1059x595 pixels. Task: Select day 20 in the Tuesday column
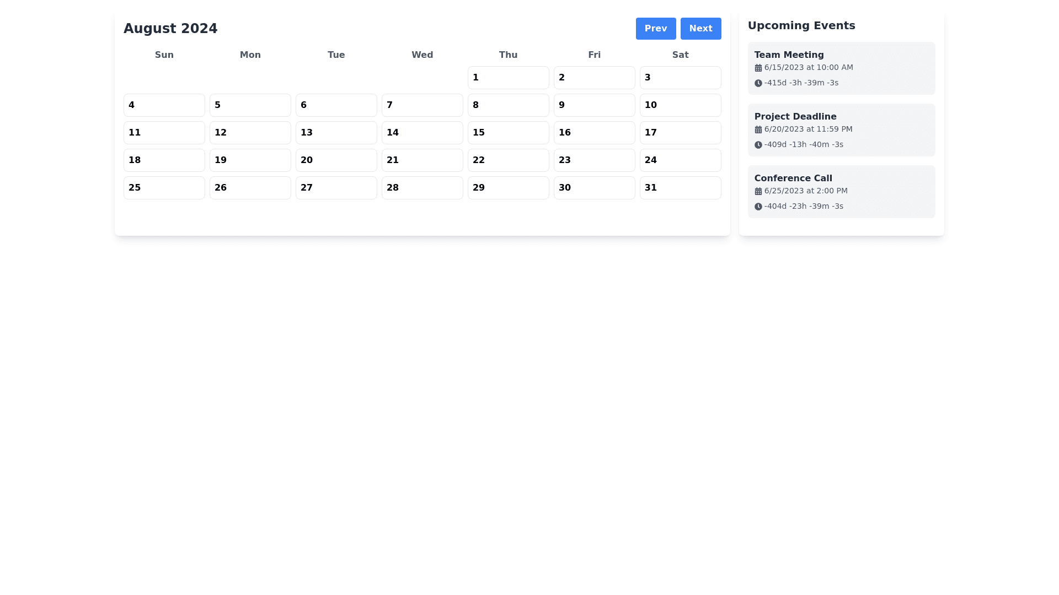point(336,160)
